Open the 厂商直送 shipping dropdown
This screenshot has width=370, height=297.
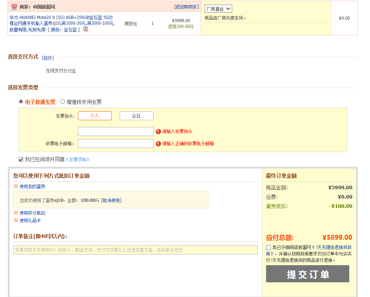pyautogui.click(x=218, y=9)
